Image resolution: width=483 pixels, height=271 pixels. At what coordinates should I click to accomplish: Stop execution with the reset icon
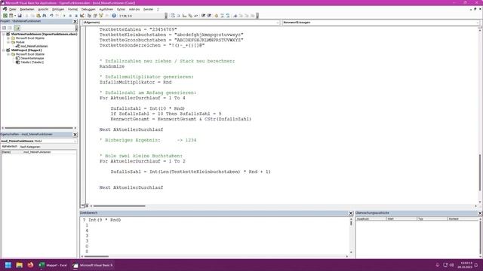76,16
